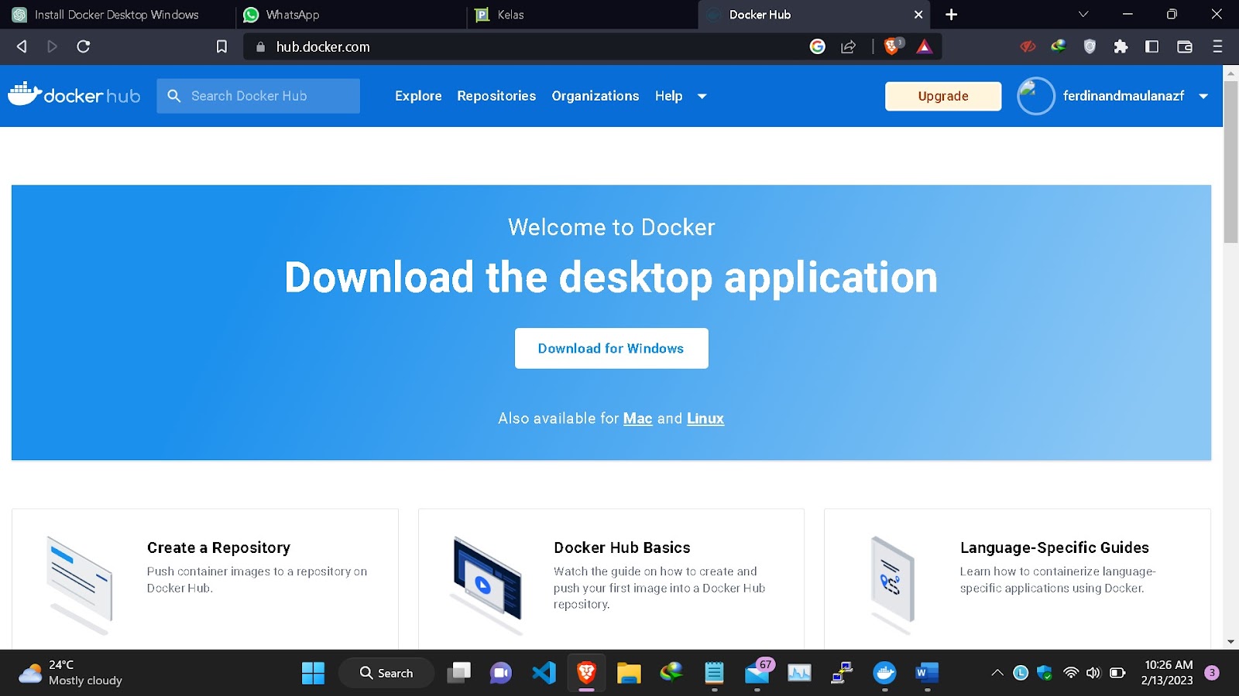Open Language-Specific Guides card title

[1055, 548]
